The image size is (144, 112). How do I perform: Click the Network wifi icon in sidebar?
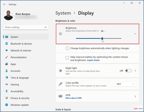[x=7, y=50]
